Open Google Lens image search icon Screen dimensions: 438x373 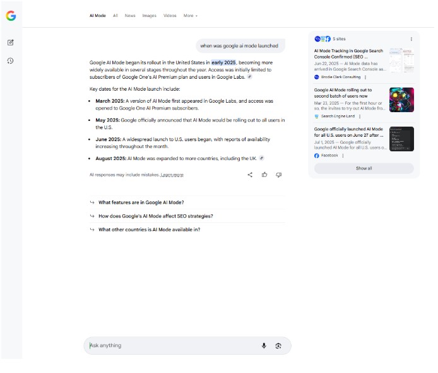[x=278, y=345]
